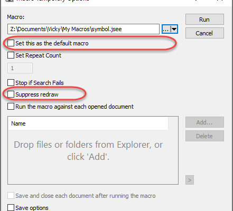Cancel the macro options dialog
Viewport: 233px width, 211px height.
pos(204,33)
